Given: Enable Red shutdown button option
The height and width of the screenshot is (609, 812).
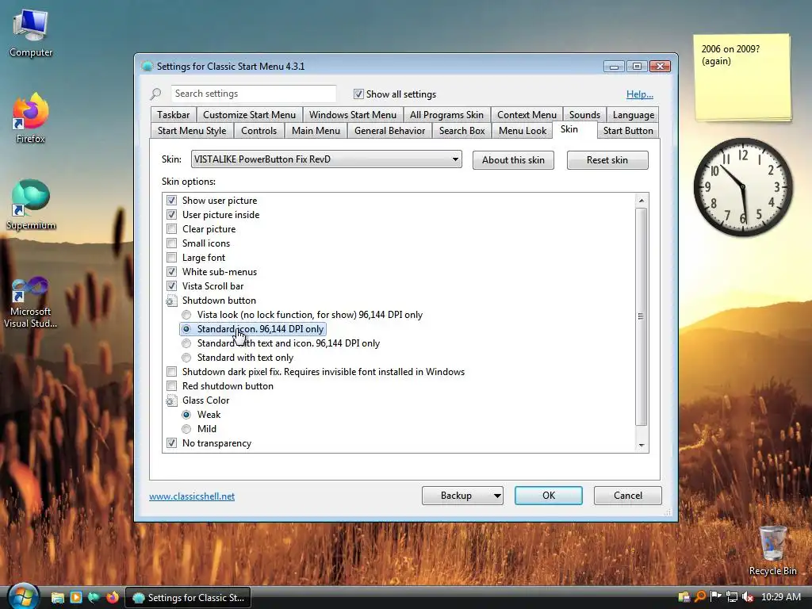Looking at the screenshot, I should pos(171,386).
